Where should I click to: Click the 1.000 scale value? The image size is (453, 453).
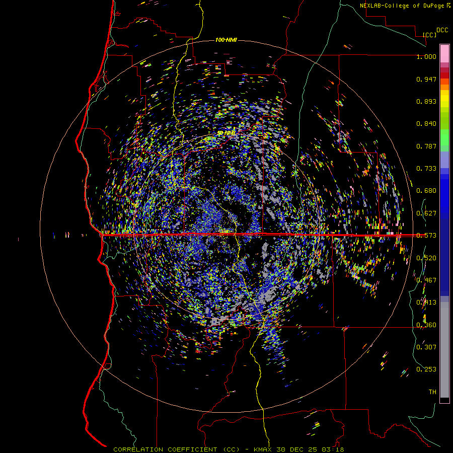(x=426, y=56)
